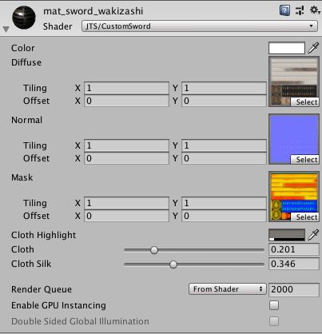Open the Shader dropdown JTS/CustomSword
The width and height of the screenshot is (322, 334).
200,26
